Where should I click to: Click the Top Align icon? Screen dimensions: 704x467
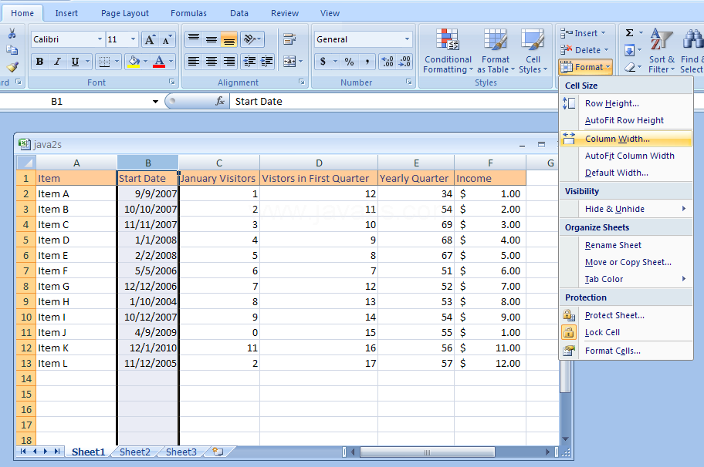click(x=194, y=39)
